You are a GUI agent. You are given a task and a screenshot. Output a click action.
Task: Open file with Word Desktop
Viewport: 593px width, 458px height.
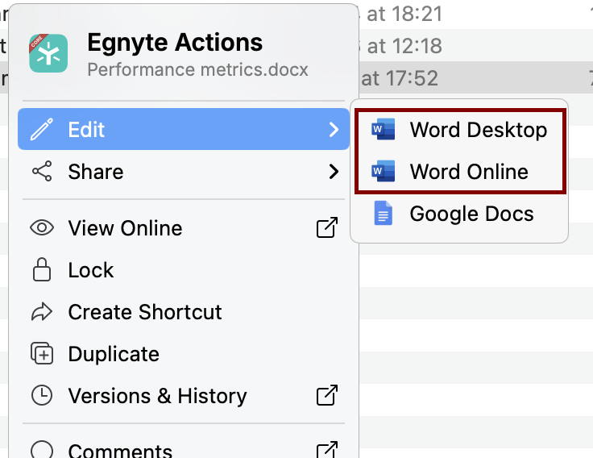click(460, 130)
